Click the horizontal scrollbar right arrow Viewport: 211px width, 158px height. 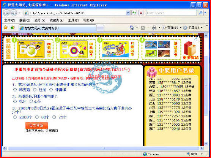point(202,148)
